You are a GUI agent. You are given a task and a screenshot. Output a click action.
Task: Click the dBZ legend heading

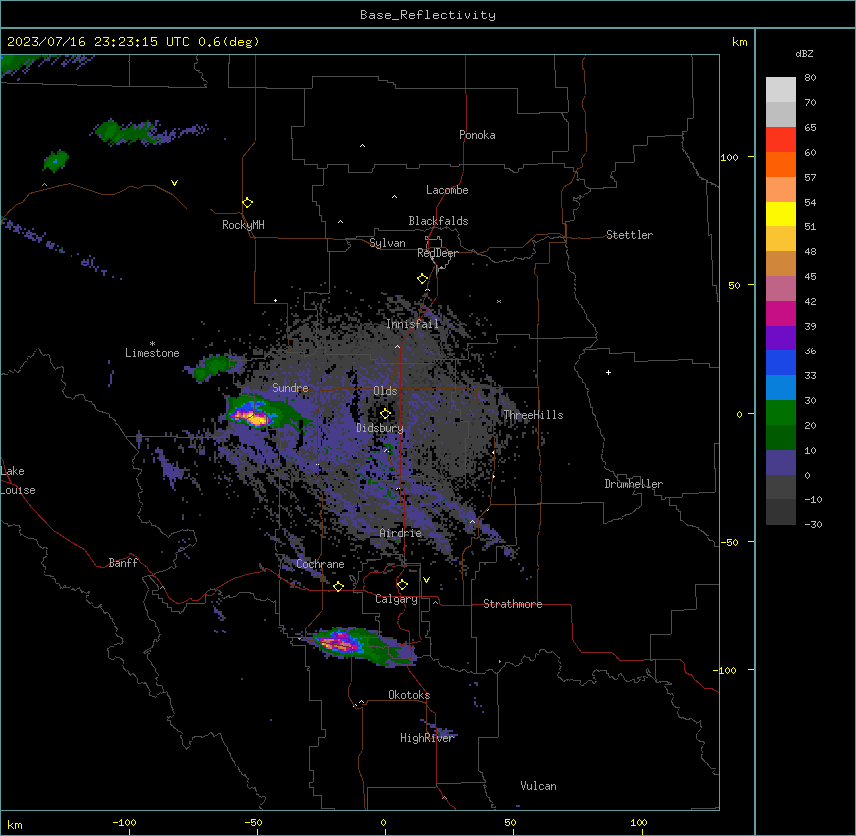click(x=804, y=54)
